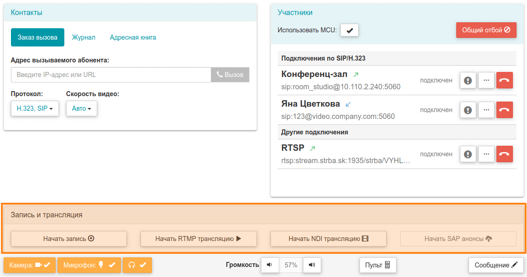Click the Другие подключения header
This screenshot has height=277, width=527.
314,132
